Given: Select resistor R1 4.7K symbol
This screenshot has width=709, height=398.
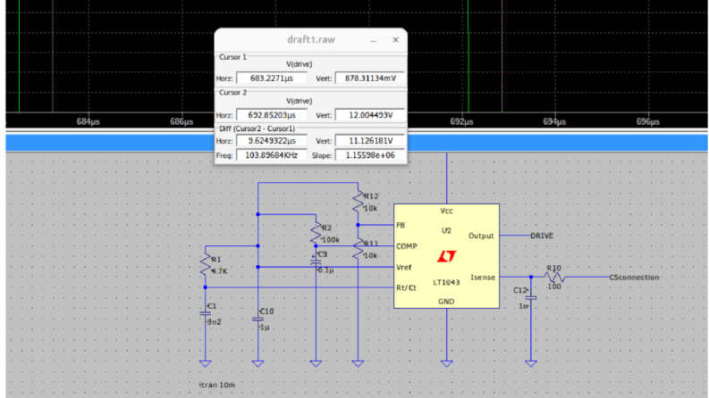Looking at the screenshot, I should pyautogui.click(x=206, y=265).
